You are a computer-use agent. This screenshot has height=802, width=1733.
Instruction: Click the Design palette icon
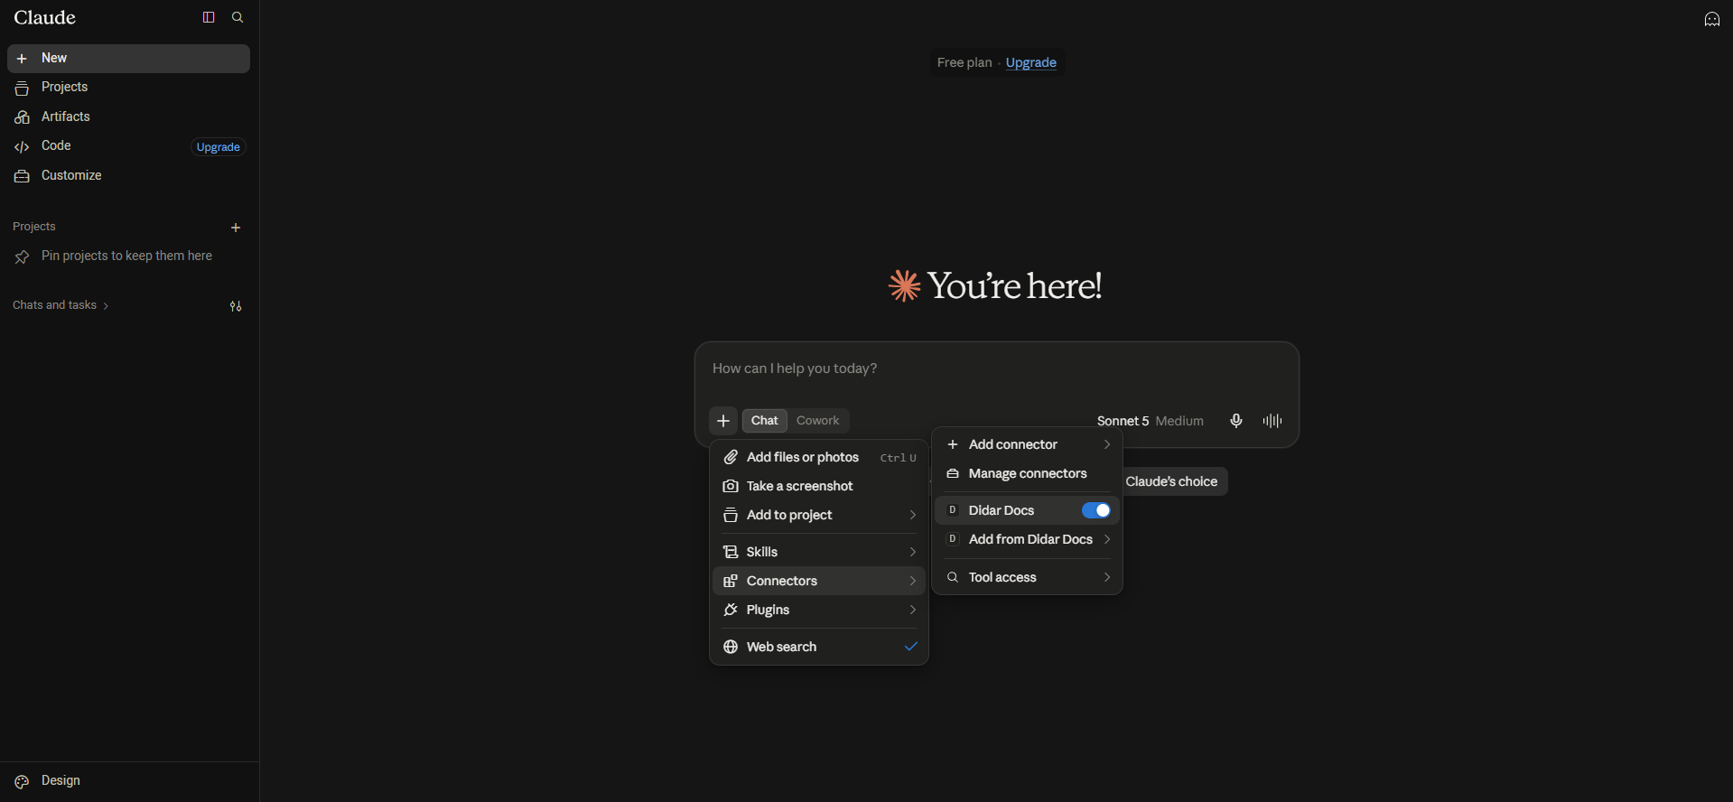[x=22, y=781]
